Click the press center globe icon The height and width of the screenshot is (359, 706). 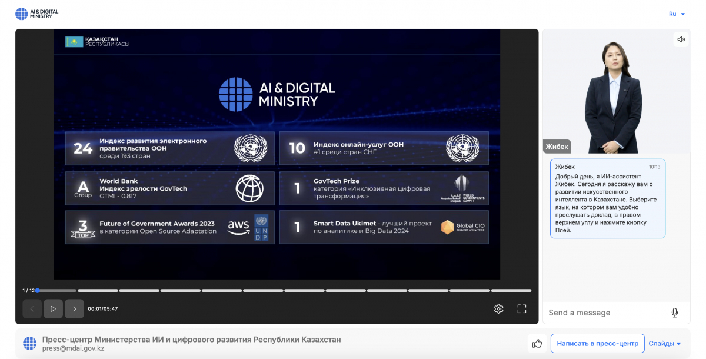[x=29, y=344]
